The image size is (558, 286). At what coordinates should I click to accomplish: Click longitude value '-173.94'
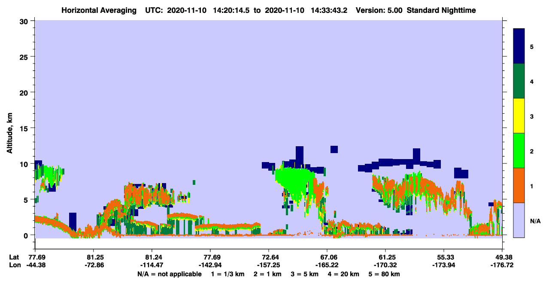point(444,265)
